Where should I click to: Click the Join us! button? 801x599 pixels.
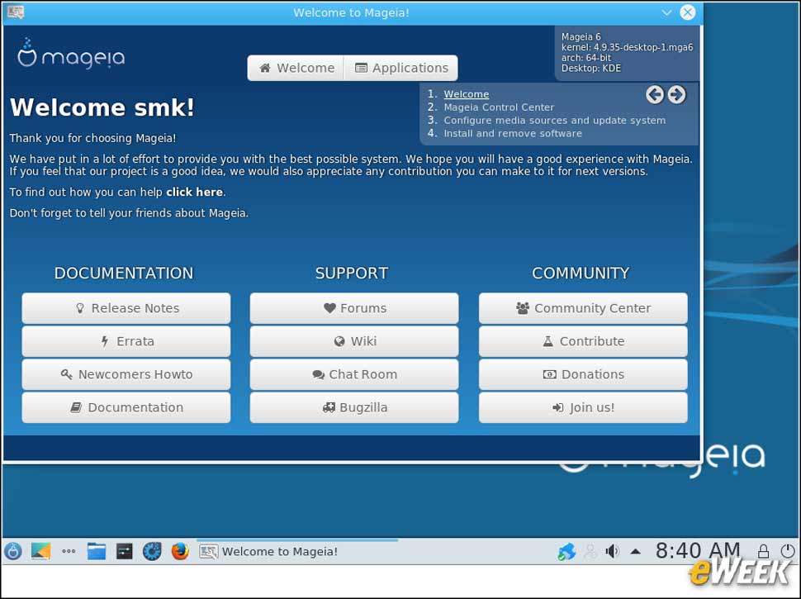point(583,407)
